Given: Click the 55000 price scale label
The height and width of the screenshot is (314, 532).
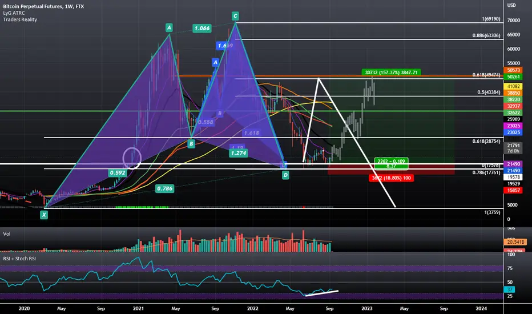Looking at the screenshot, I should [513, 63].
